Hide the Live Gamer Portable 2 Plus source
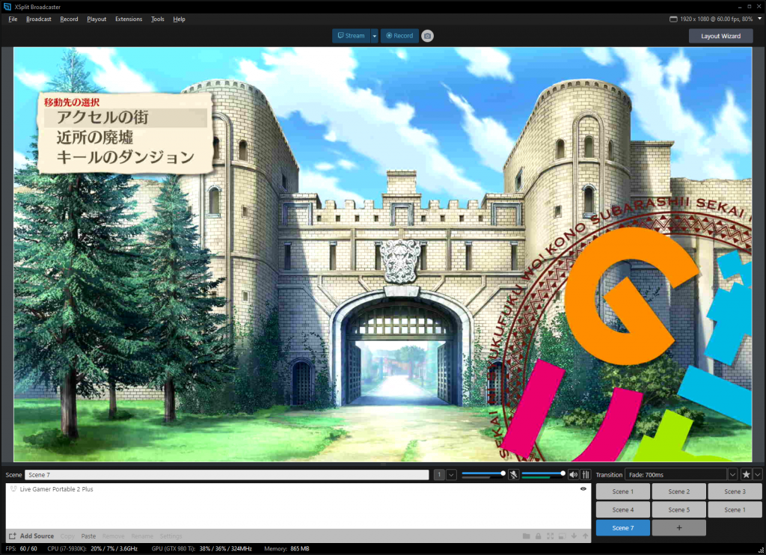This screenshot has width=766, height=555. pyautogui.click(x=583, y=488)
